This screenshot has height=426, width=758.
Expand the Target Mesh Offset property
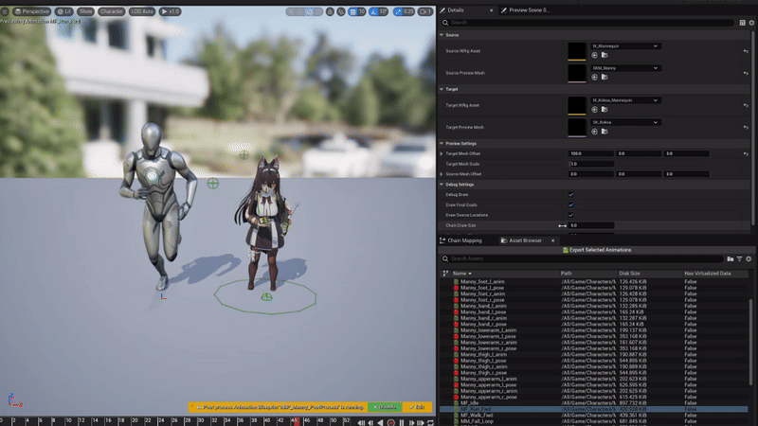[x=442, y=153]
